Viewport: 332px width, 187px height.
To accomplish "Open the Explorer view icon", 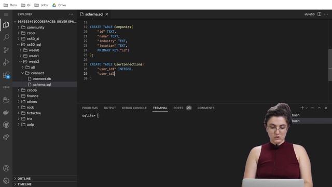I will tap(6, 25).
